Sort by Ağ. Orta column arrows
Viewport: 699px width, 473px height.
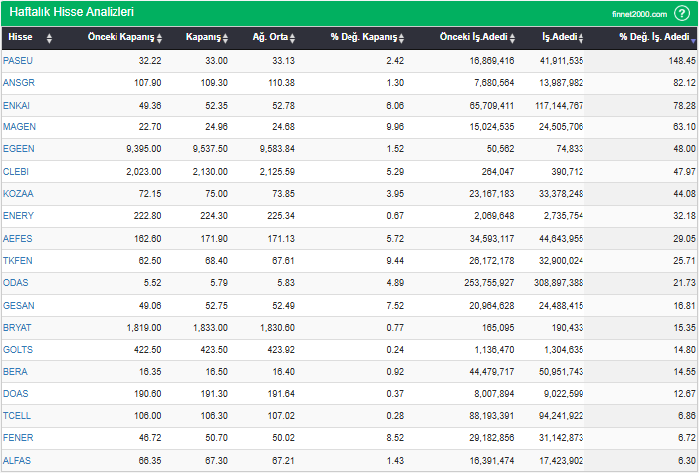click(292, 39)
